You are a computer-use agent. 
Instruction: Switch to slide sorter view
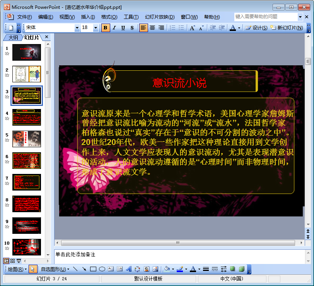point(12,261)
